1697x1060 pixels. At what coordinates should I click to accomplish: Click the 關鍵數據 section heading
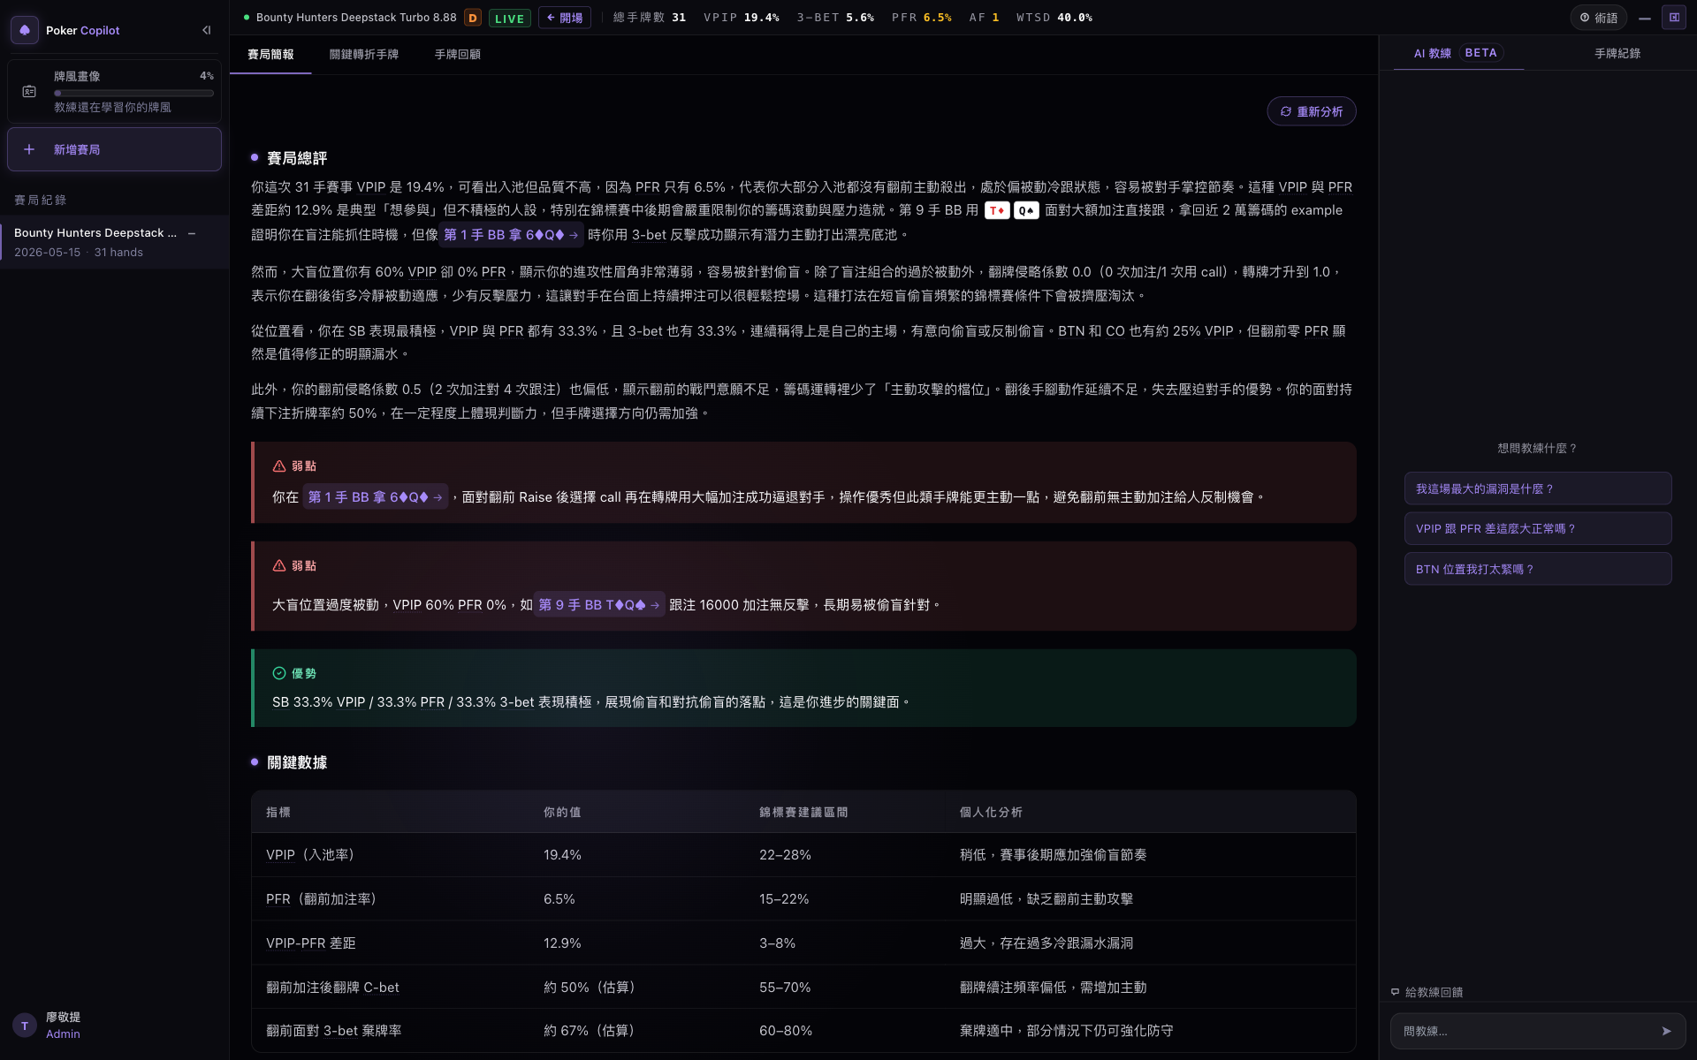[297, 762]
